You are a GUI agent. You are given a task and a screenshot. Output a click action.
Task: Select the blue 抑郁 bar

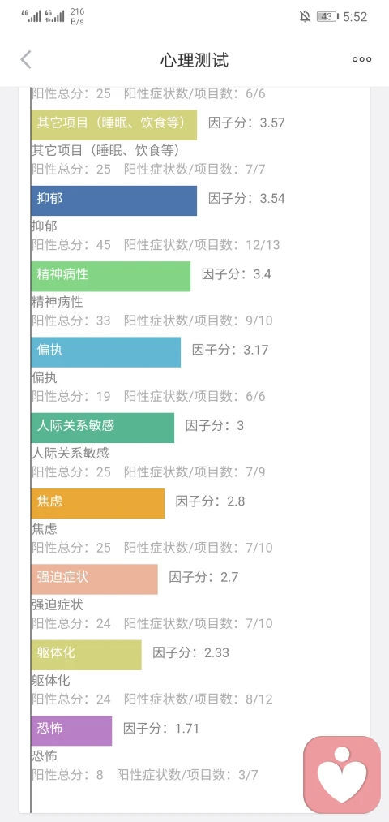coord(114,200)
